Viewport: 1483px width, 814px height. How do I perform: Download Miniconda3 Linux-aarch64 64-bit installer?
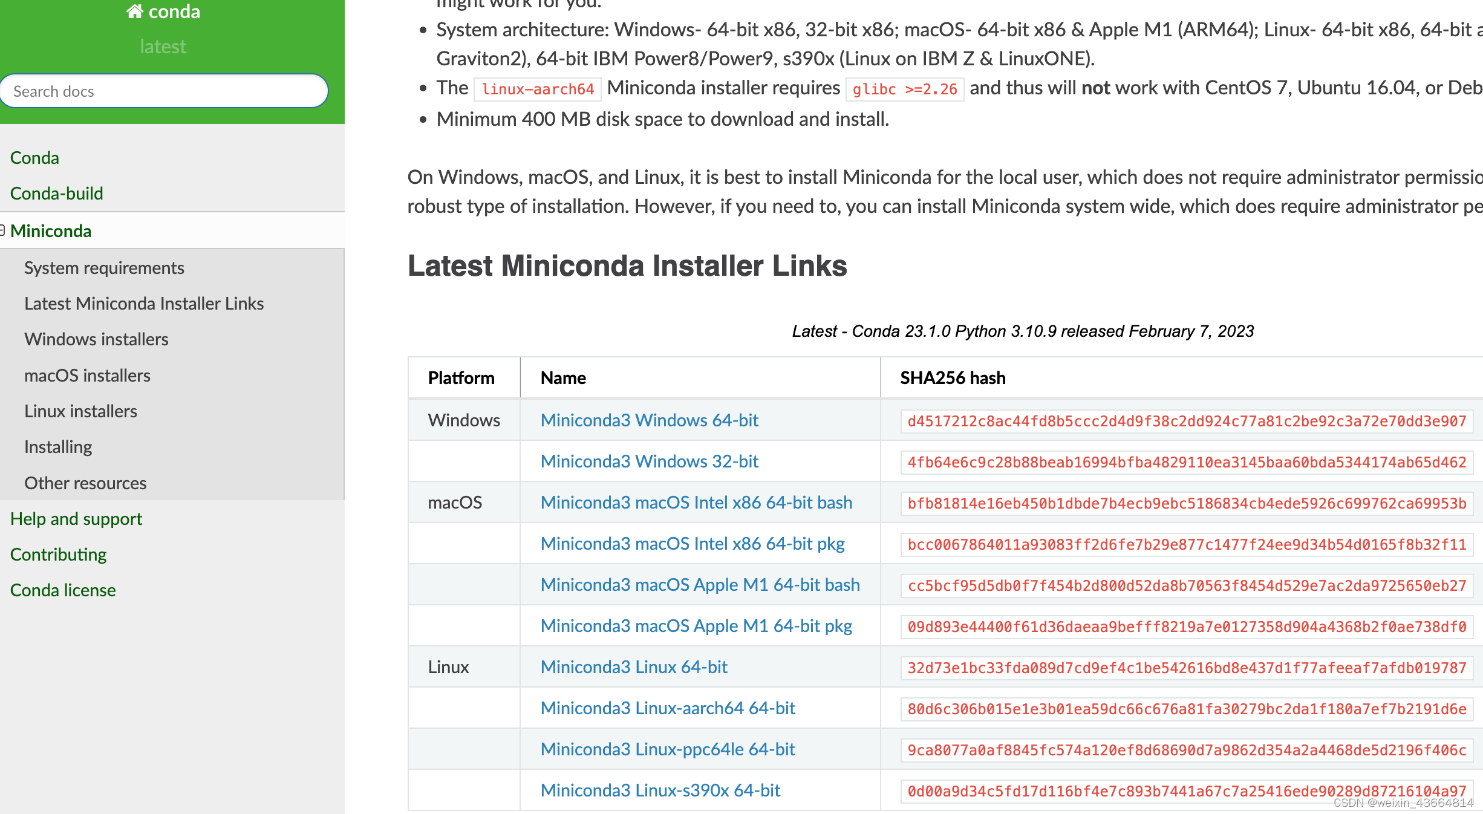click(x=668, y=708)
